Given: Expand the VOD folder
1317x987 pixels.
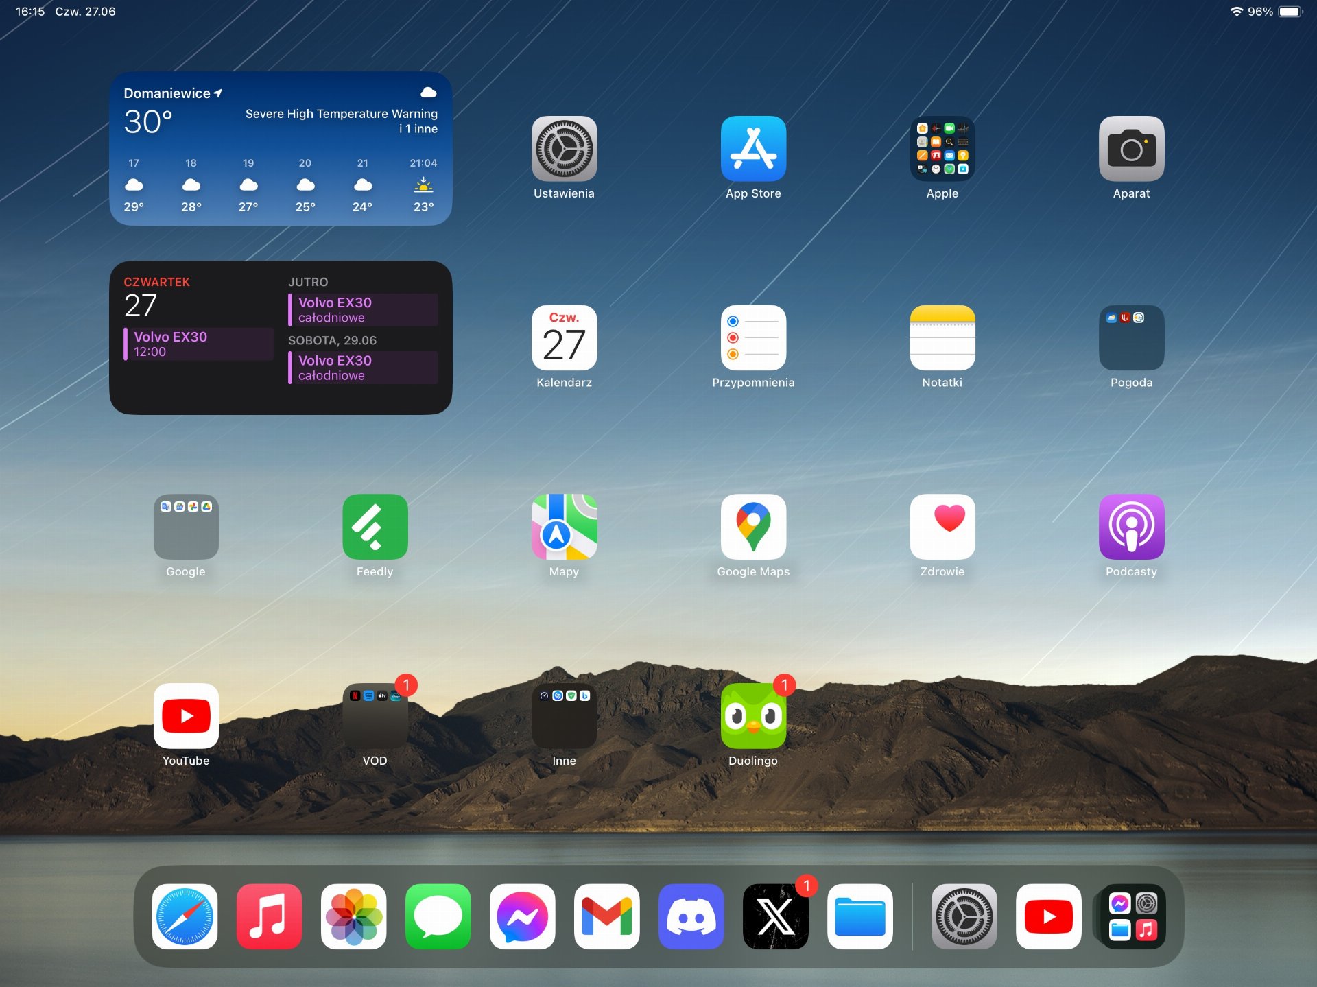Looking at the screenshot, I should (x=375, y=715).
